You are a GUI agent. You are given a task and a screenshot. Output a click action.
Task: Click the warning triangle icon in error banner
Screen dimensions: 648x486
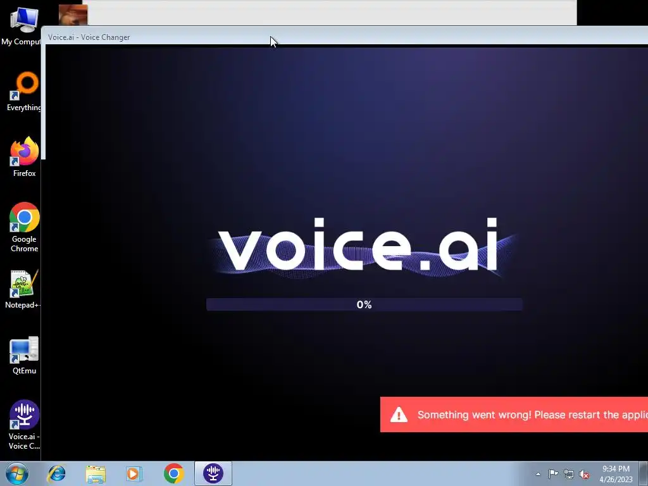coord(399,414)
